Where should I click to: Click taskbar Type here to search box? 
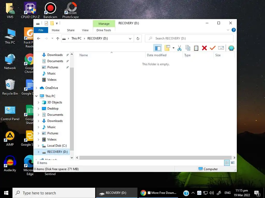click(x=54, y=193)
